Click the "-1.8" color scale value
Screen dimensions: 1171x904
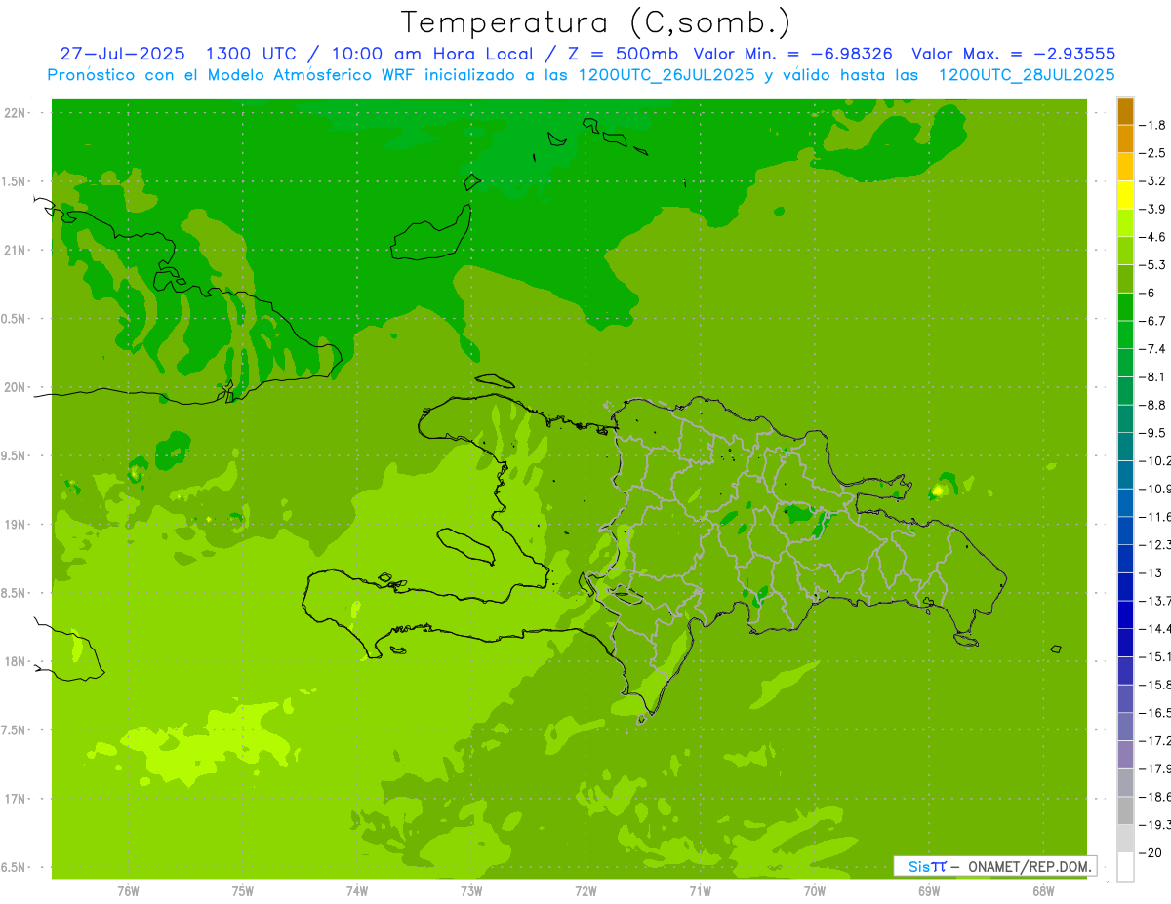tap(1153, 125)
